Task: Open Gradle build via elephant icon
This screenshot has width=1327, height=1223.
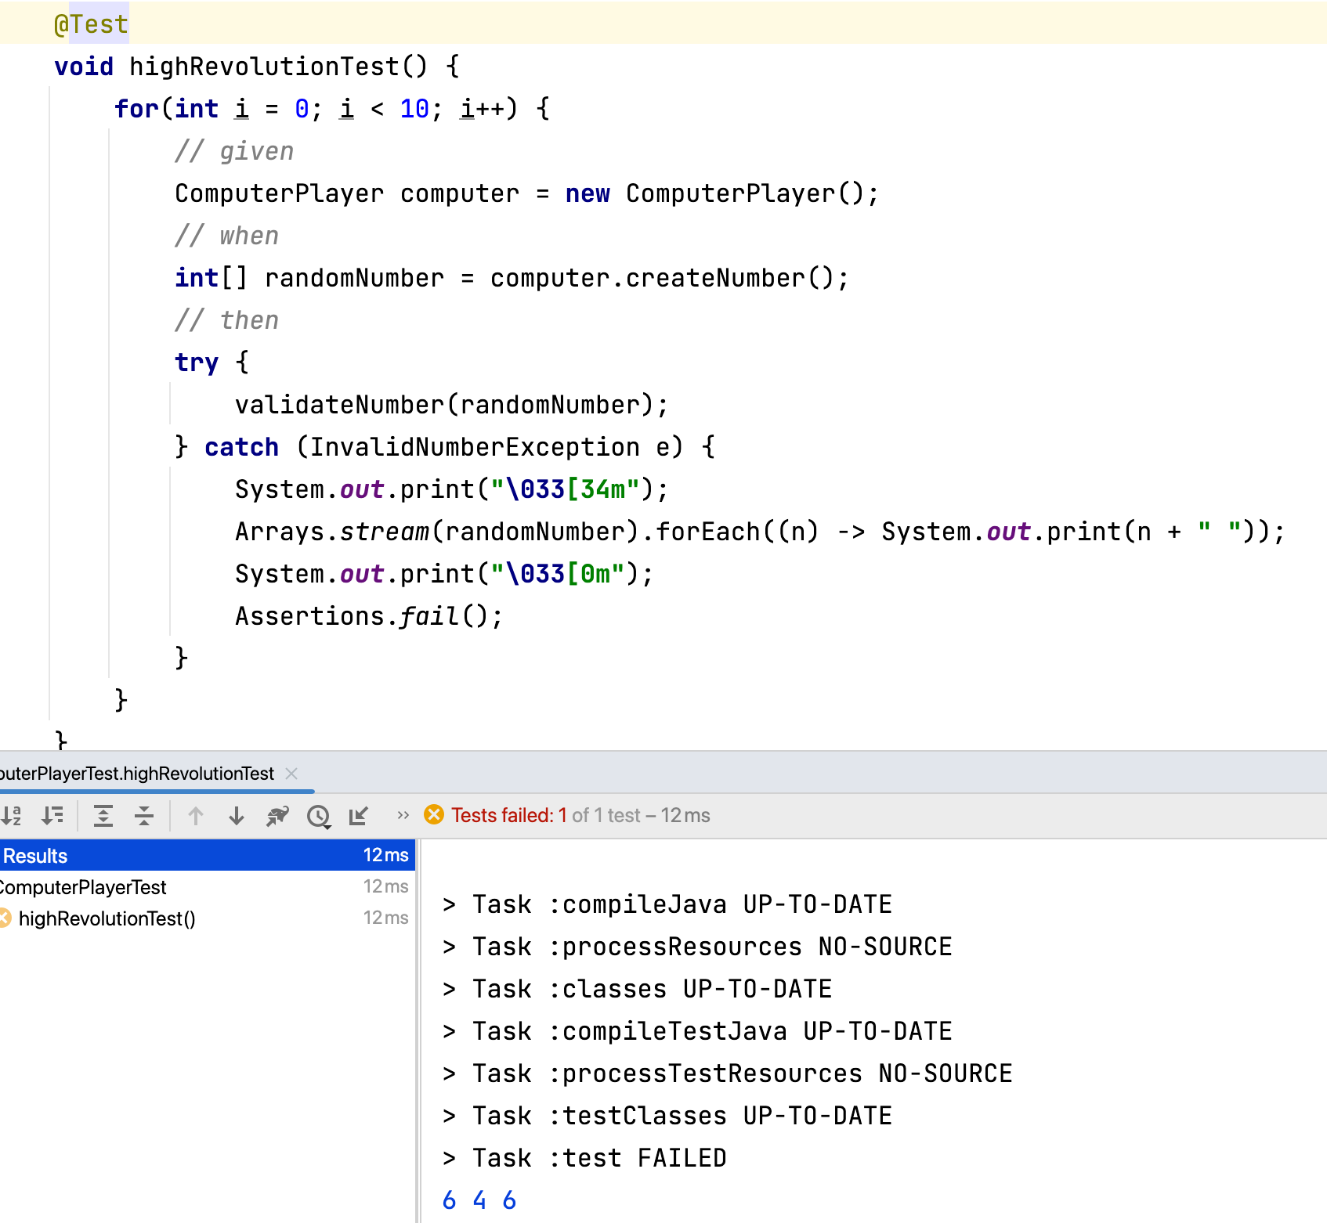Action: point(277,816)
